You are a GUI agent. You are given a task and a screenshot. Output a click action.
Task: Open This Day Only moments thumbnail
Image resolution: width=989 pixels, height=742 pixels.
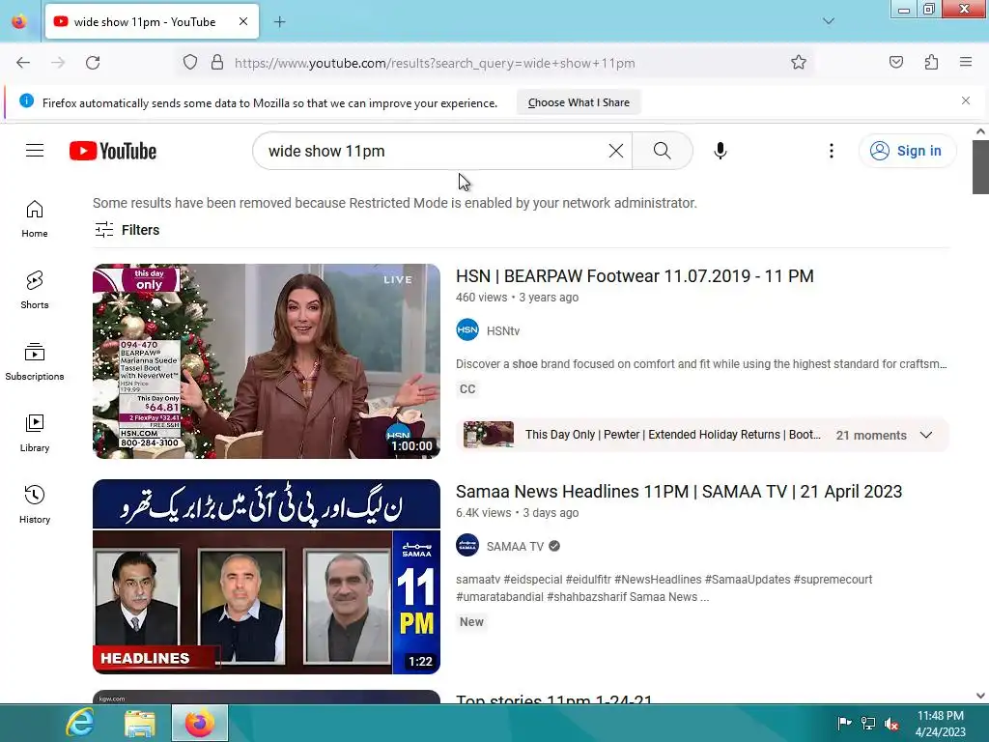click(x=488, y=435)
